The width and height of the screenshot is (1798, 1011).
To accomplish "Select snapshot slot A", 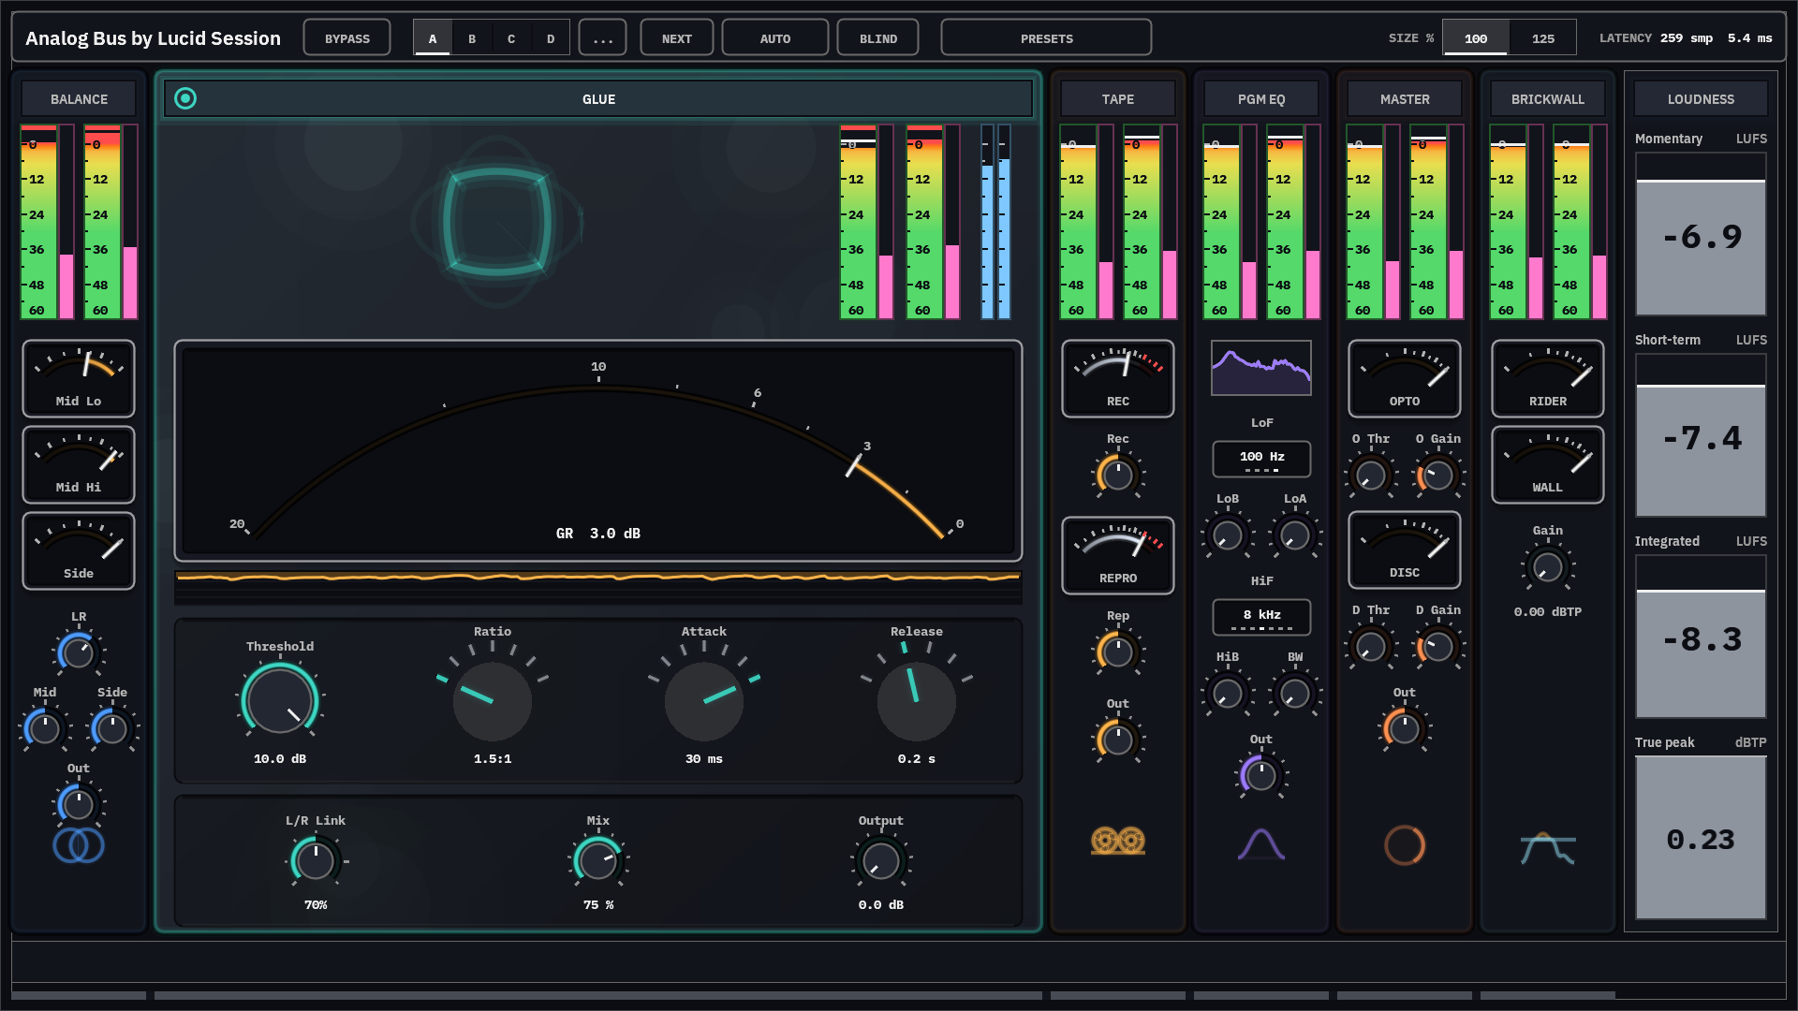I will (433, 38).
